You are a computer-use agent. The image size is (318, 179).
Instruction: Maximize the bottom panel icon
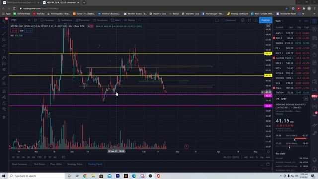click(x=268, y=164)
